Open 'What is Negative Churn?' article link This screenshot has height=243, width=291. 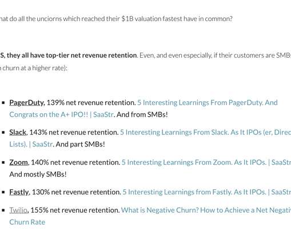(206, 210)
